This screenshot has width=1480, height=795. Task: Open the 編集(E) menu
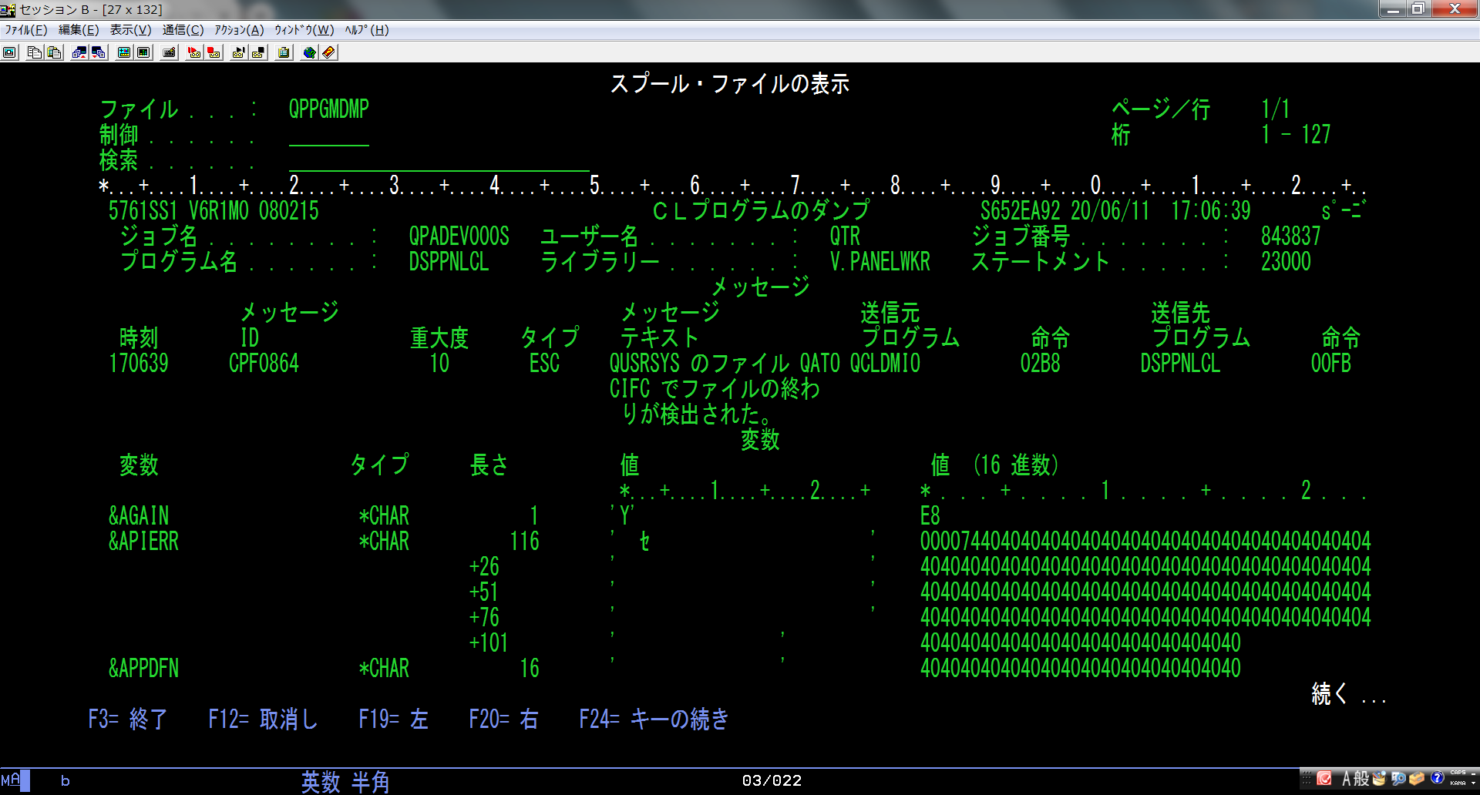(79, 30)
